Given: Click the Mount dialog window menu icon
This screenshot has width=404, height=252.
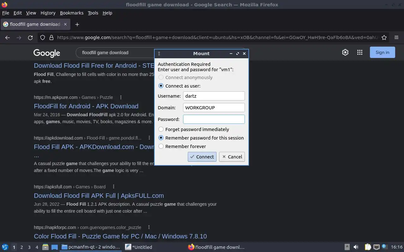Looking at the screenshot, I should [x=159, y=54].
